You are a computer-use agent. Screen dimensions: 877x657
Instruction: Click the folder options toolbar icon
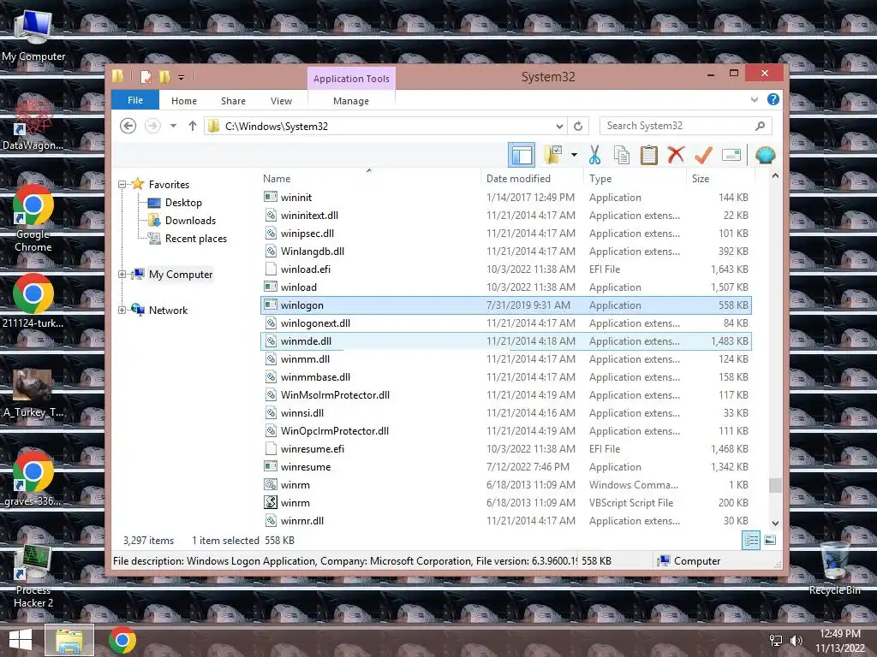point(553,155)
